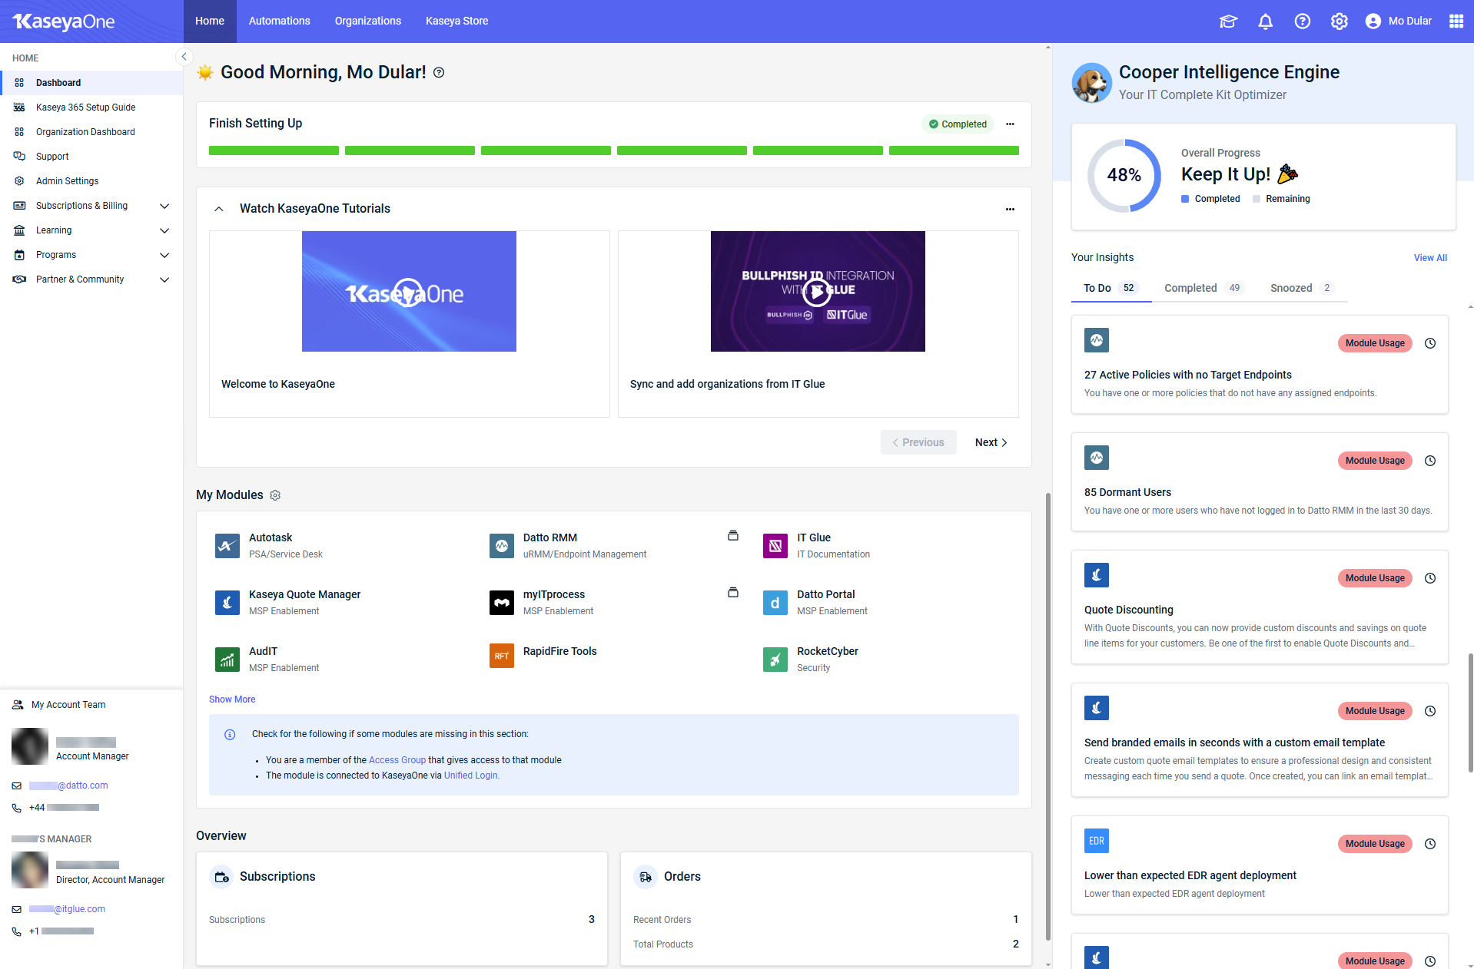Collapse the left sidebar with arrow button
The width and height of the screenshot is (1474, 969).
184,57
